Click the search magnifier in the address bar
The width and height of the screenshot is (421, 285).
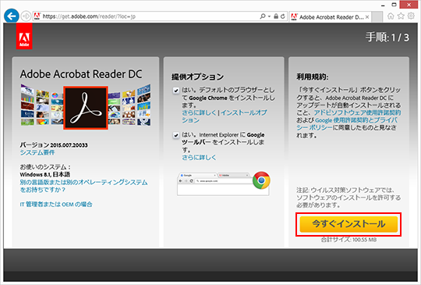tap(263, 16)
